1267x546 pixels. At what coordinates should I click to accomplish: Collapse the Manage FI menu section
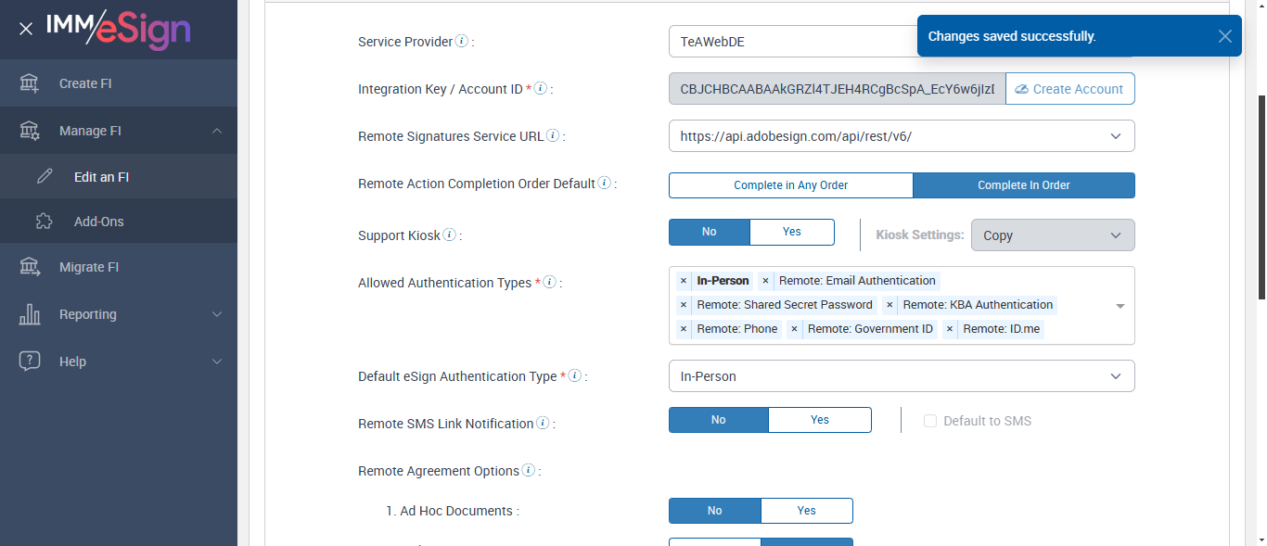pos(217,131)
